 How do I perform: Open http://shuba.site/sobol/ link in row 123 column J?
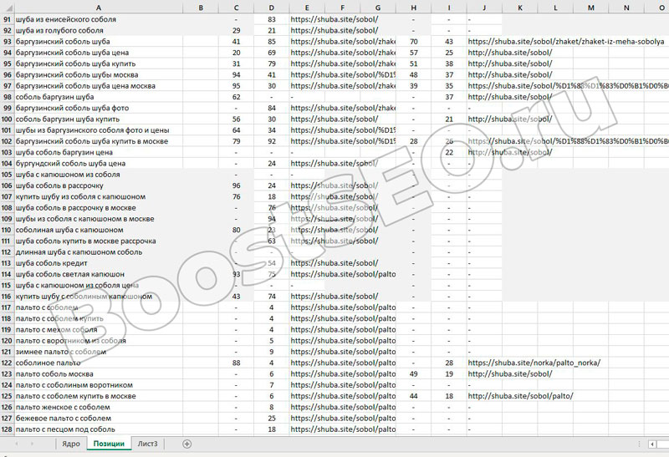(x=510, y=373)
